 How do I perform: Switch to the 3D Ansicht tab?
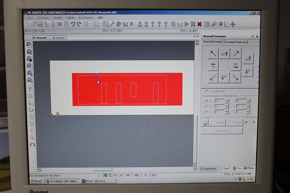click(58, 38)
